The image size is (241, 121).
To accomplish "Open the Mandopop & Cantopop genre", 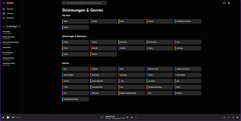I will pyautogui.click(x=160, y=87).
